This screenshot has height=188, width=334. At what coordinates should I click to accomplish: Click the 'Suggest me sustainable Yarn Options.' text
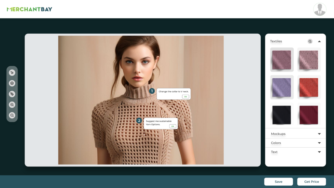pos(159,123)
